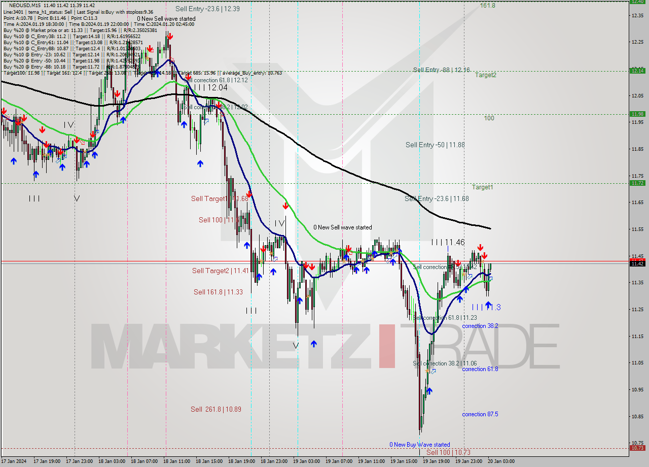Click the 'Sell correction 61.8 | 11.23' label

point(445,318)
